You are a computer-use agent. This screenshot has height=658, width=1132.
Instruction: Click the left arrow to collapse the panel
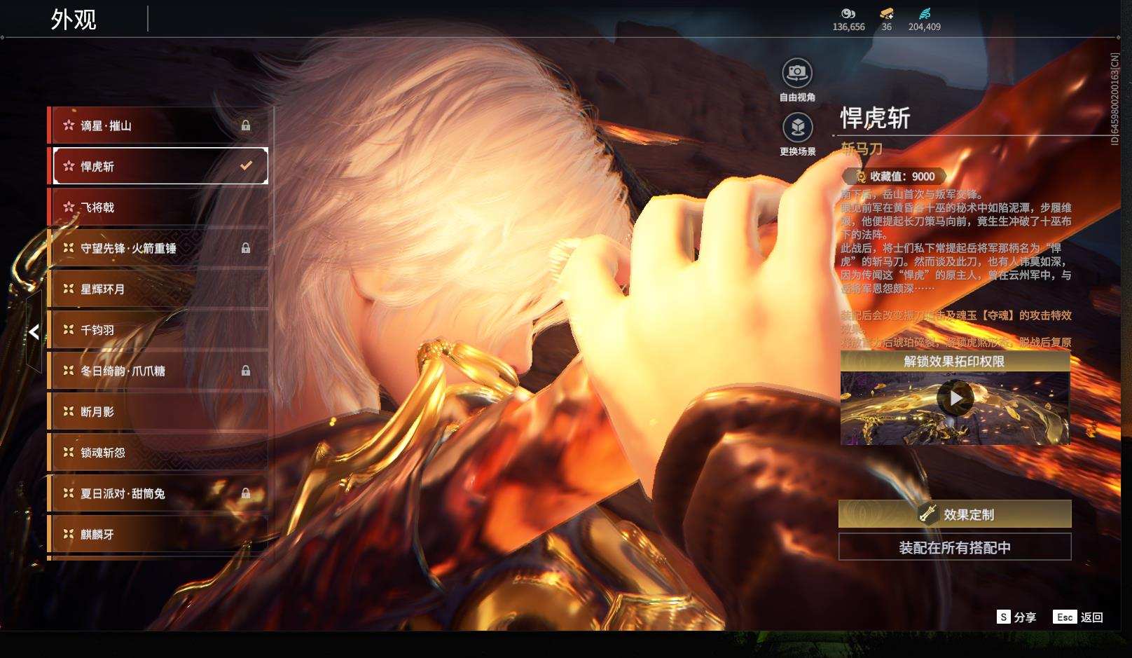tap(34, 331)
